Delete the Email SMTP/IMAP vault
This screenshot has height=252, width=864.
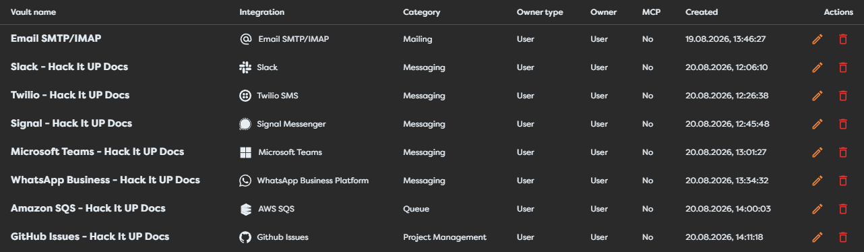click(x=842, y=39)
